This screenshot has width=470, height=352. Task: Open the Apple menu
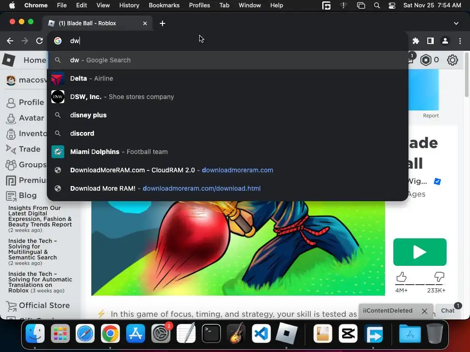coord(12,5)
